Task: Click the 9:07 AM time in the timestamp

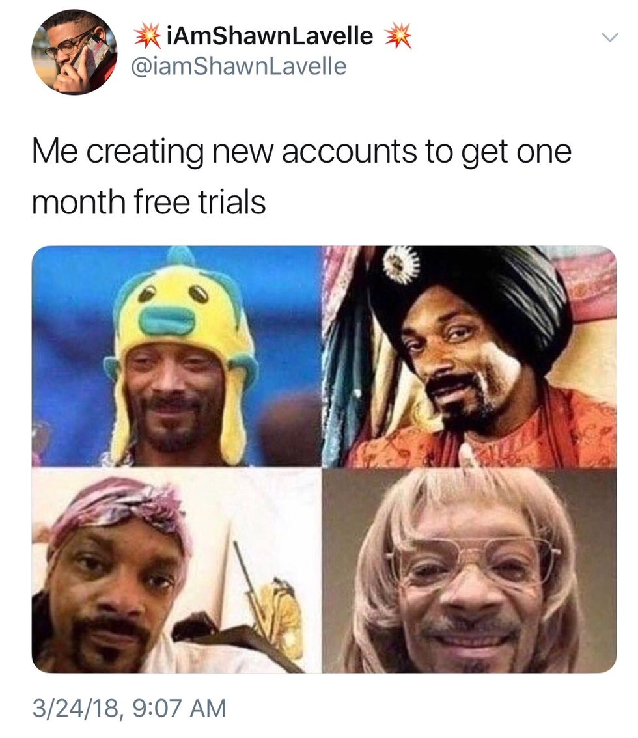Action: pyautogui.click(x=179, y=709)
